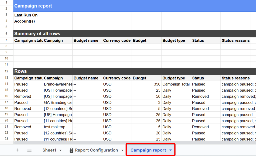The image size is (256, 156).
Task: Select row 21 header number
Action: point(7,127)
